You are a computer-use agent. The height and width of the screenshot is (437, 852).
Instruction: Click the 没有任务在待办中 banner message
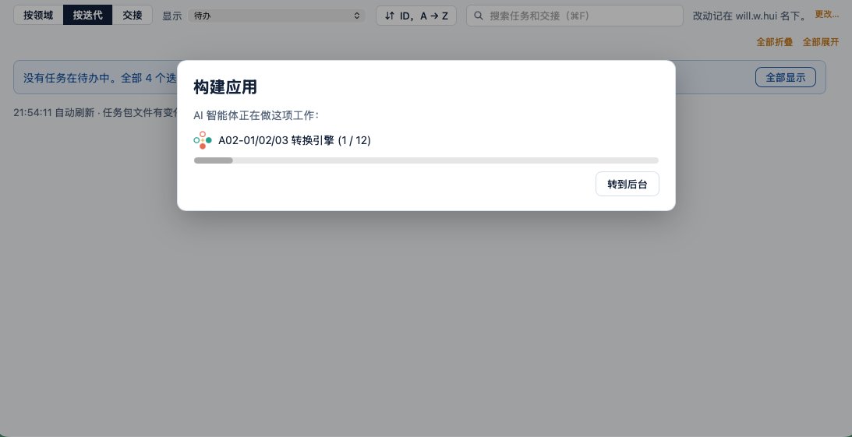(100, 78)
